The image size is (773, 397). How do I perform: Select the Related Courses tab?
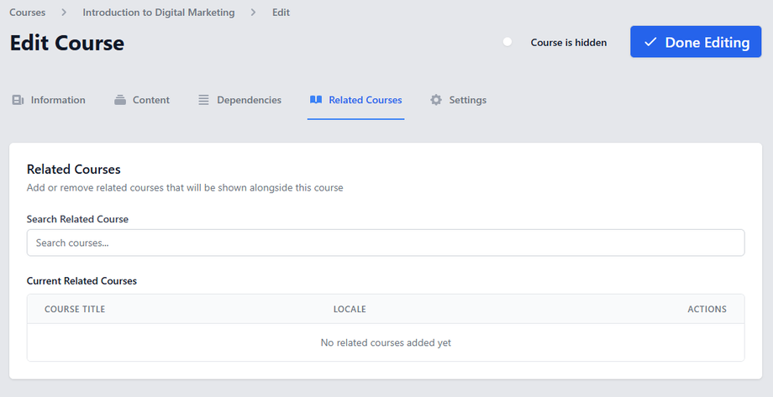click(x=365, y=100)
